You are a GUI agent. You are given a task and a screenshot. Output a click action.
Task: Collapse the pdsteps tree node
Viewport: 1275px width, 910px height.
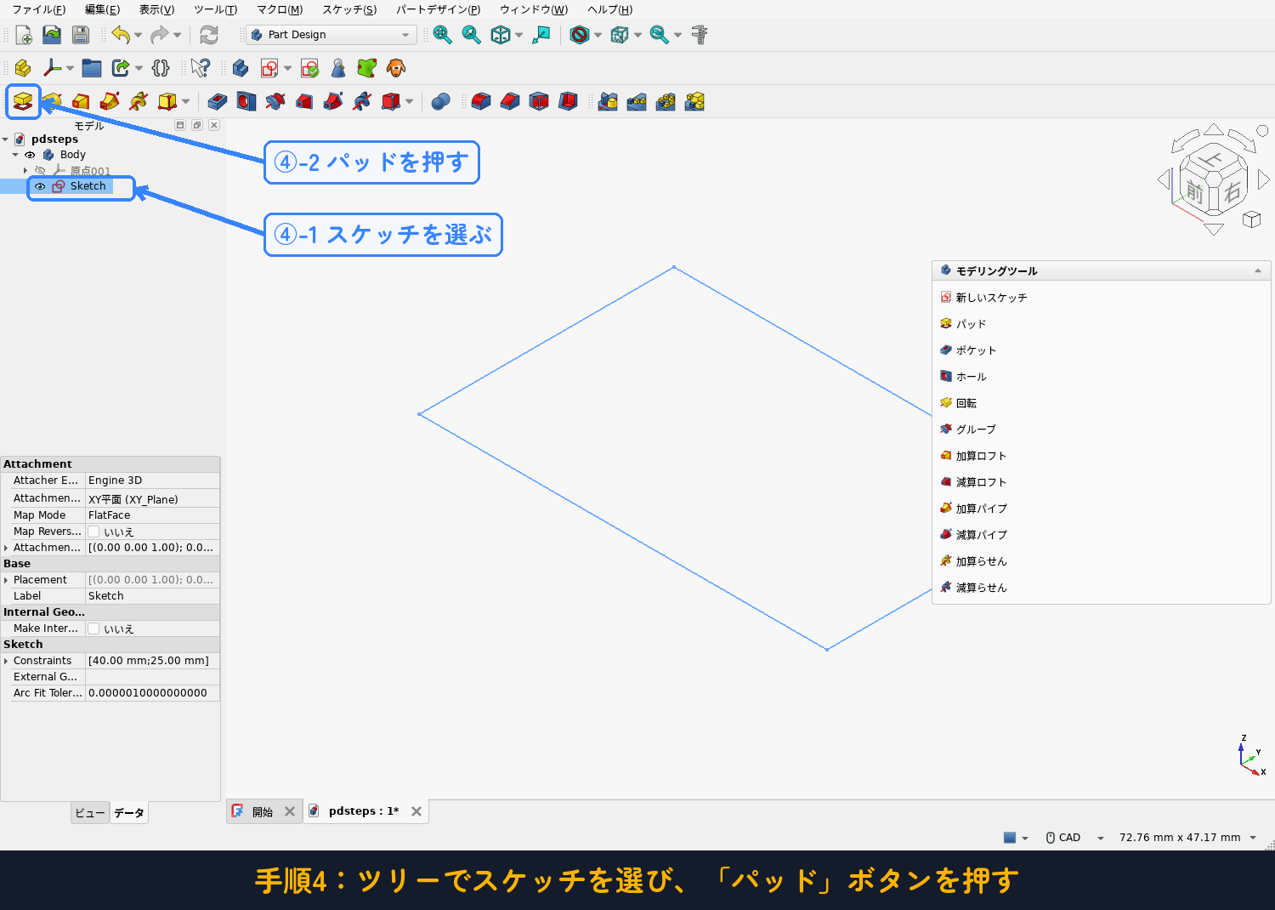coord(5,139)
